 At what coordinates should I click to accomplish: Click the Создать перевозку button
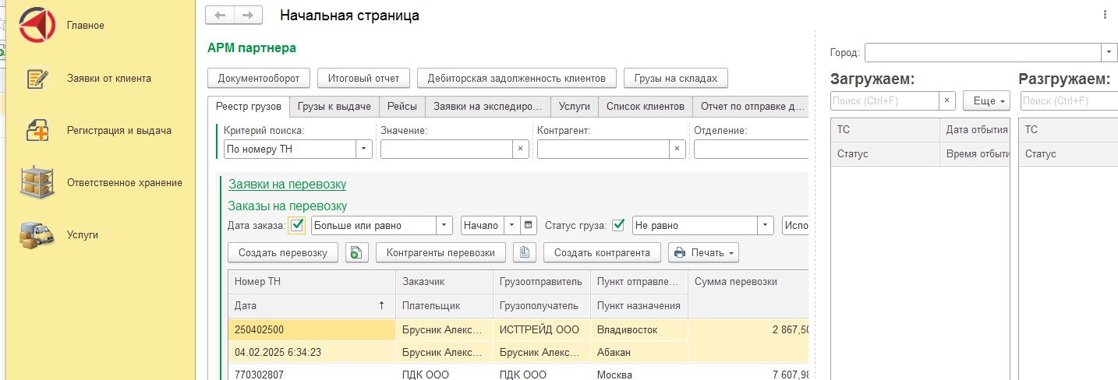click(x=283, y=252)
